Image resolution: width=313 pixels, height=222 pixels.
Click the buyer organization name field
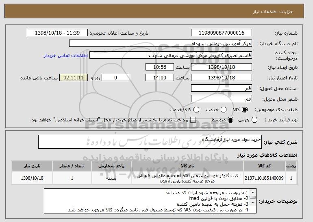click(161, 44)
